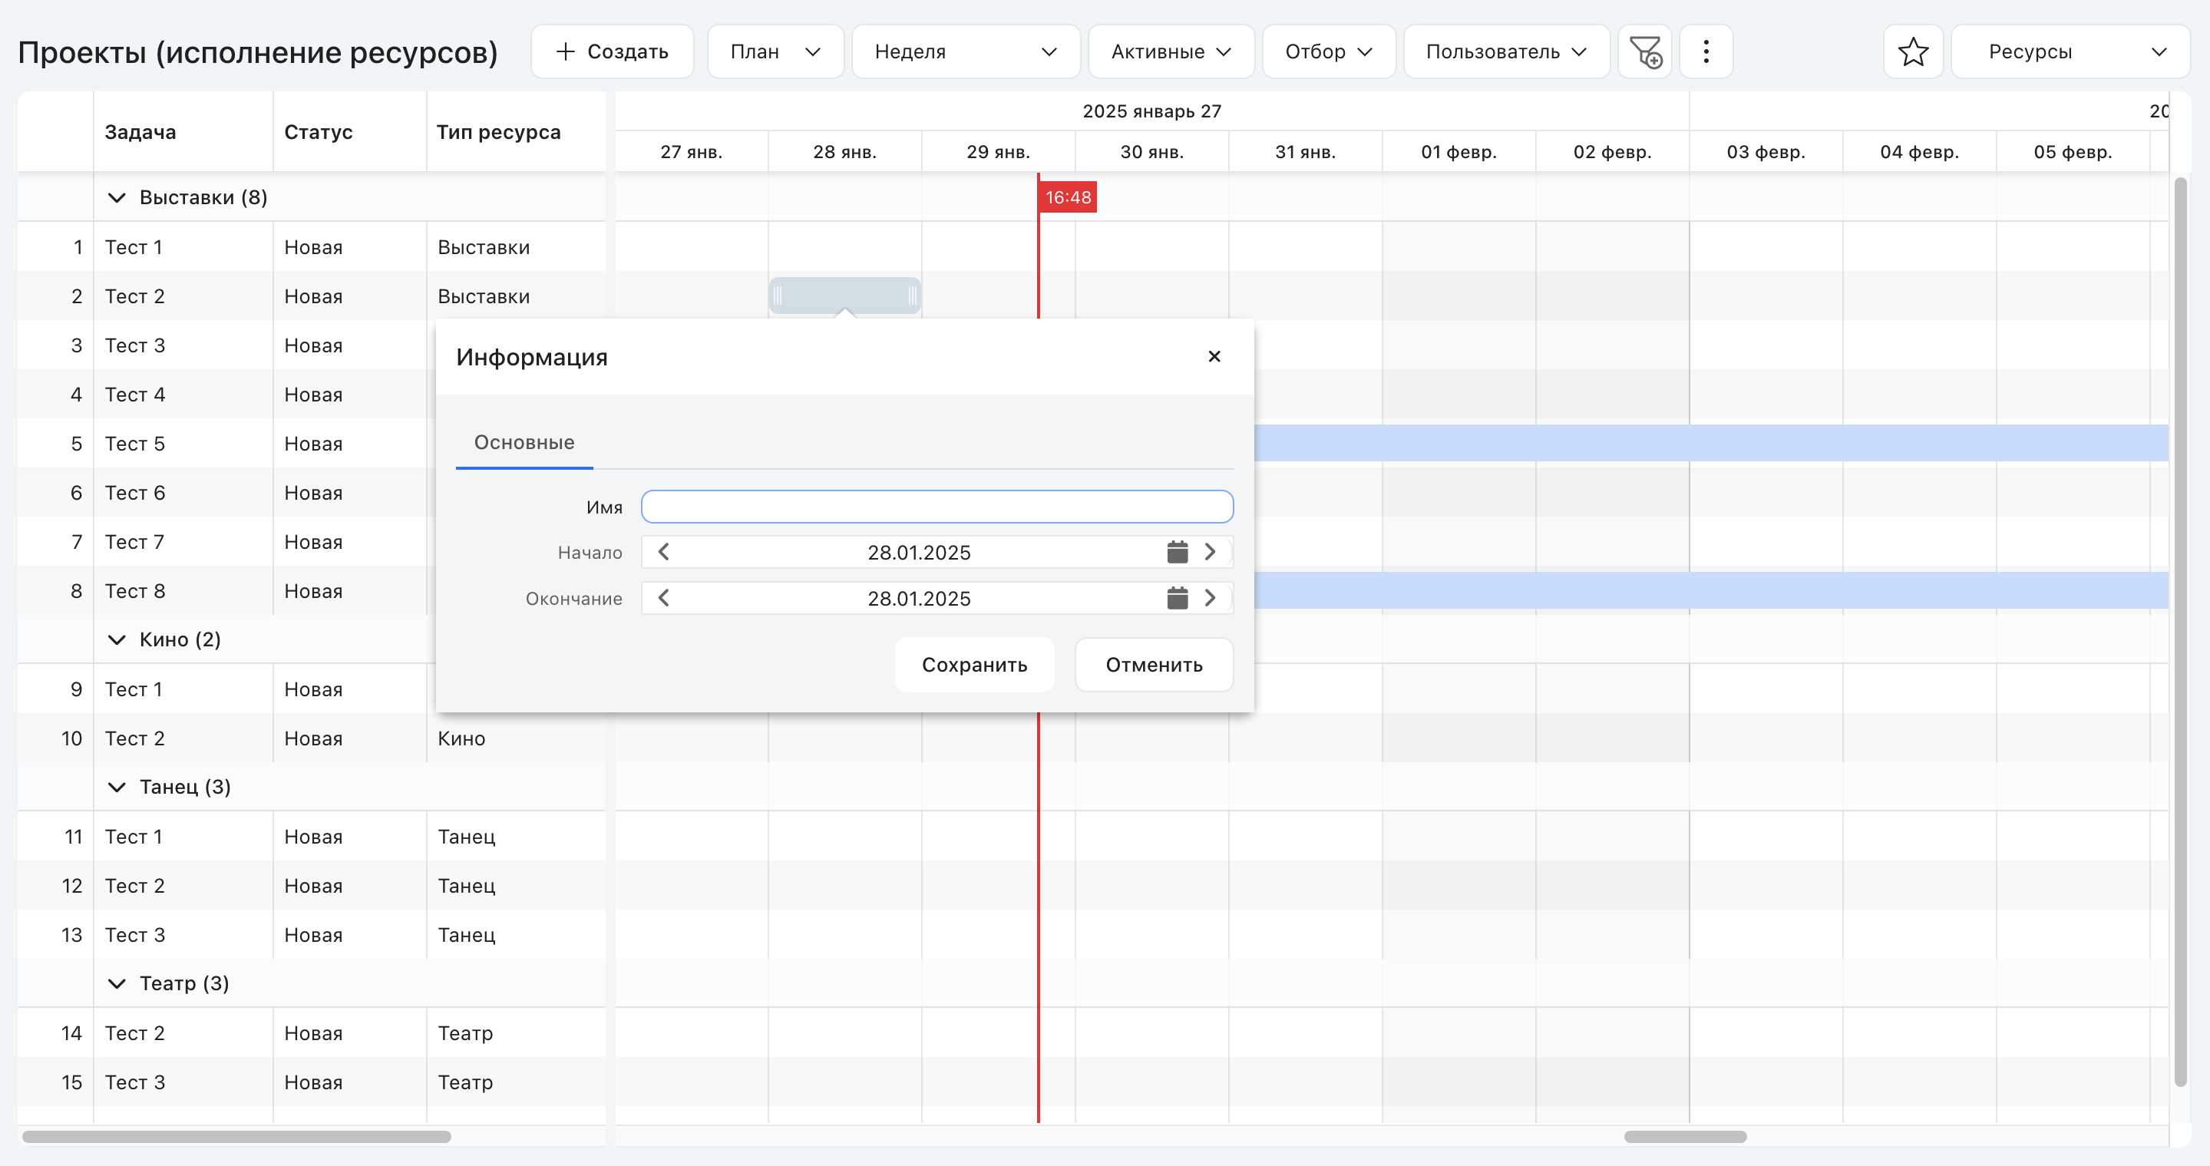Select the Основные tab

(x=524, y=443)
